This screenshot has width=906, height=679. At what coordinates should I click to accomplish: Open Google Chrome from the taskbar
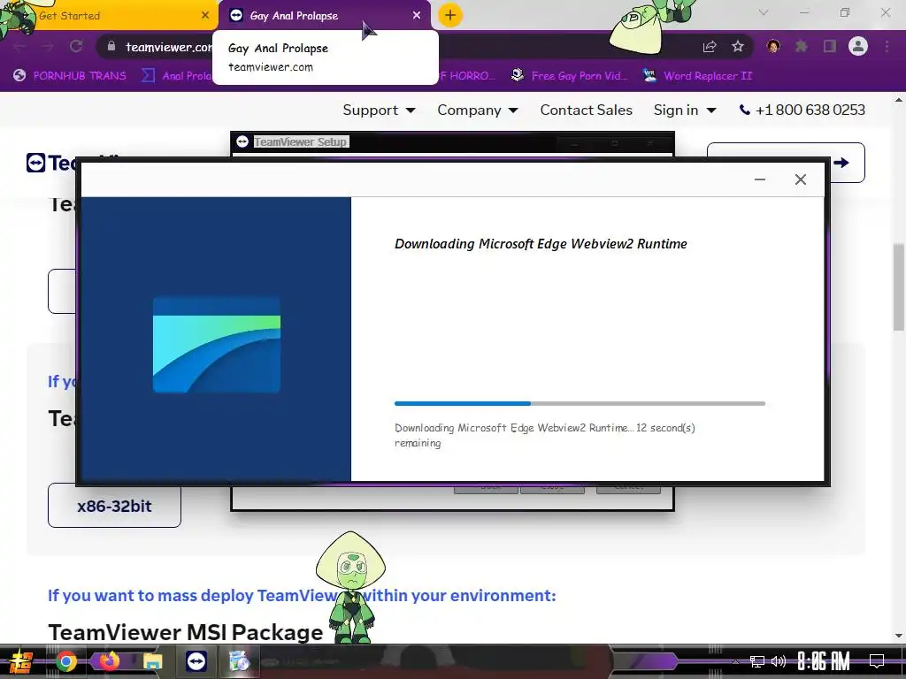66,661
